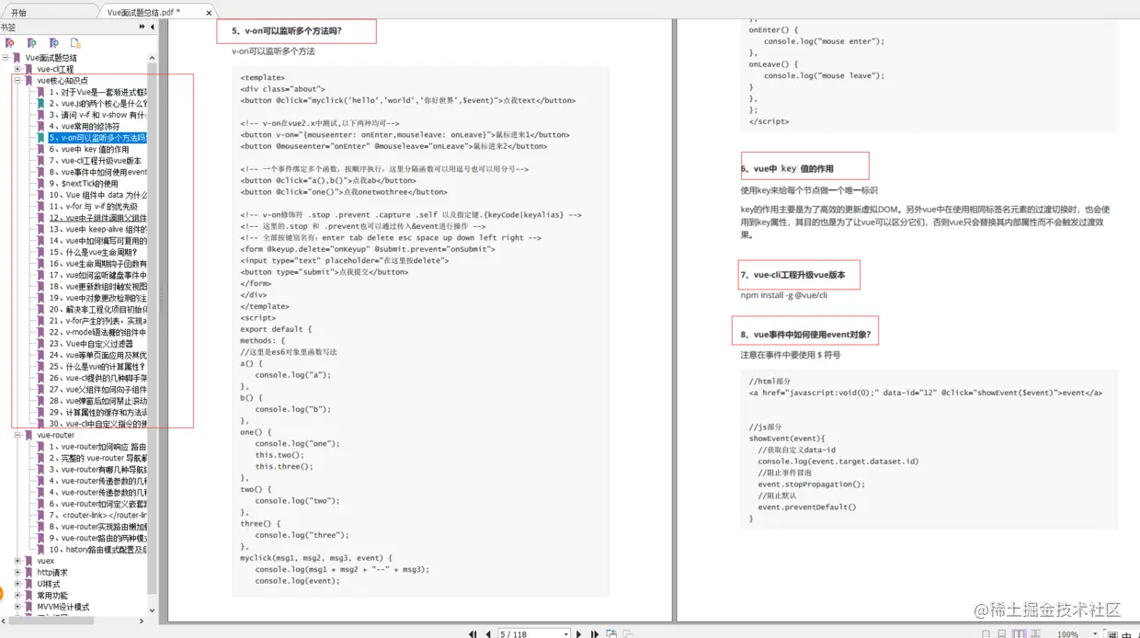The image size is (1140, 638).
Task: Collapse the vue核心知识点 bookmark node
Action: point(17,81)
